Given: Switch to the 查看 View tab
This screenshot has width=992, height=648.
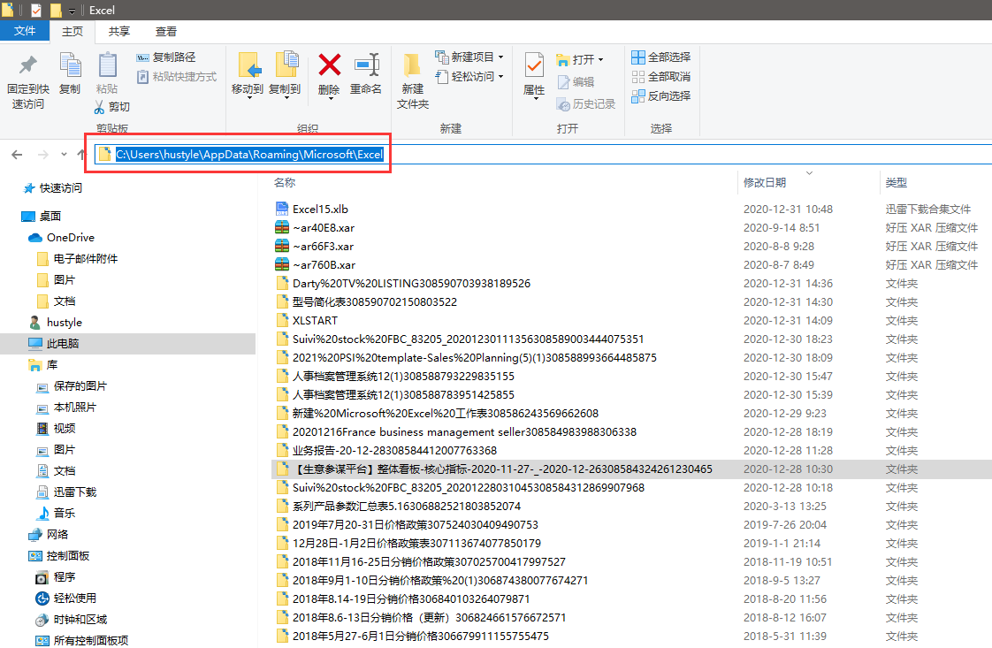Looking at the screenshot, I should tap(165, 31).
